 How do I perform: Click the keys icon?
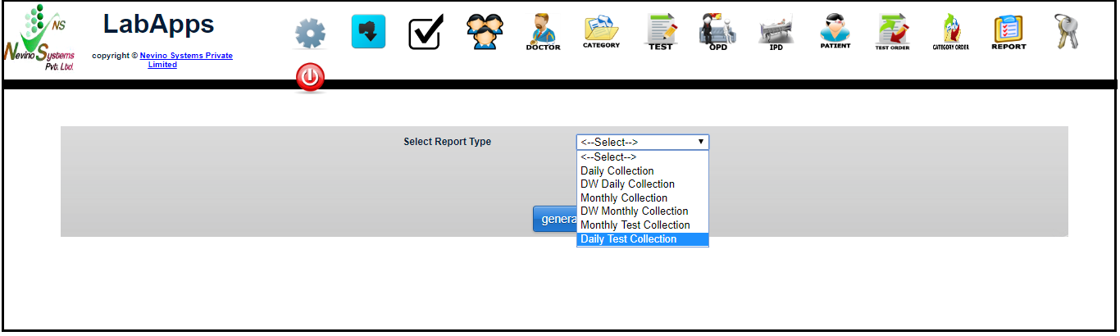coord(1066,32)
